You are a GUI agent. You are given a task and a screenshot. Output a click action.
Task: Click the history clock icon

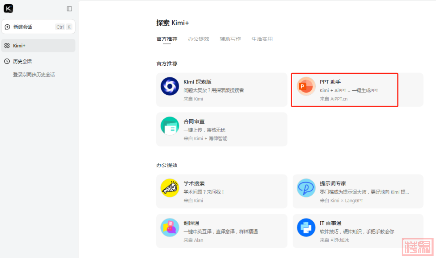(7, 61)
